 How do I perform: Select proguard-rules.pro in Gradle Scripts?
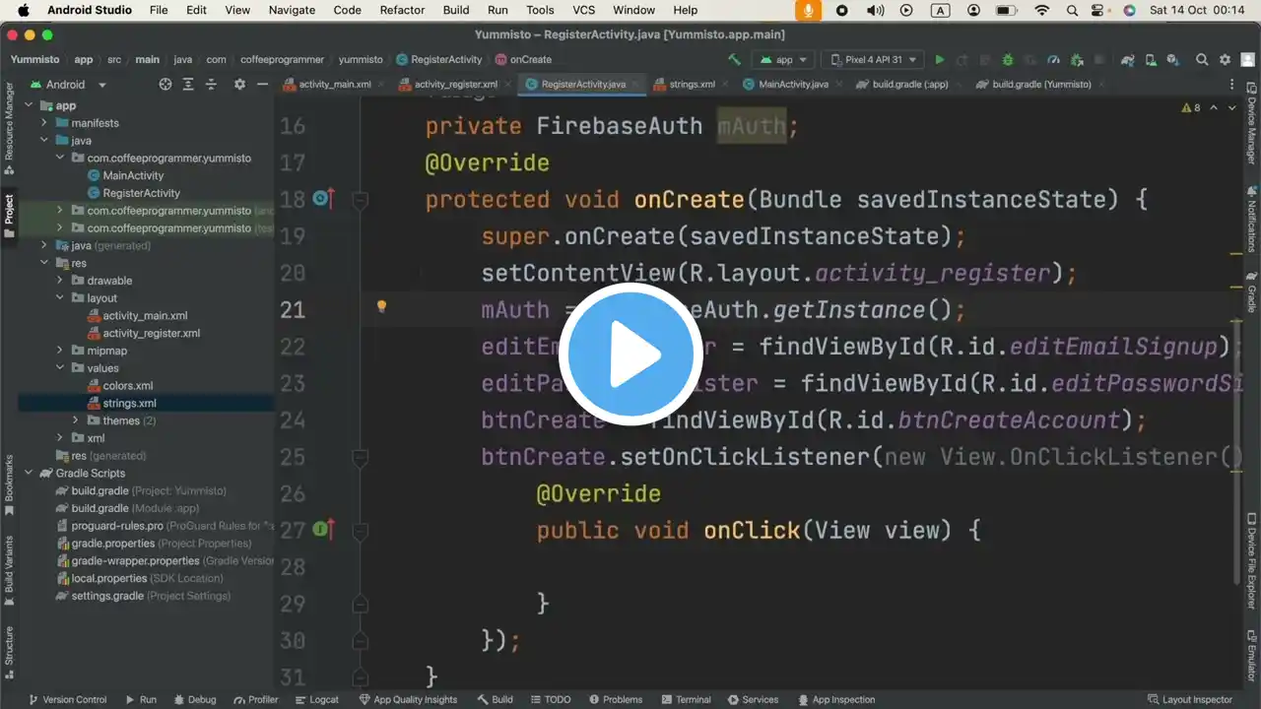pos(117,526)
